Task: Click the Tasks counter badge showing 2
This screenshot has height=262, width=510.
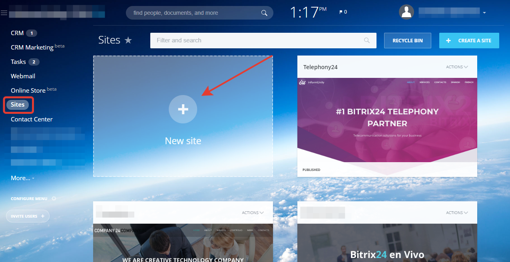Action: (x=34, y=62)
